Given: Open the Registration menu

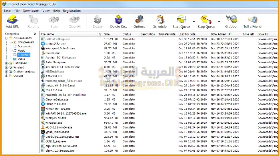Looking at the screenshot, I should click(x=72, y=11).
